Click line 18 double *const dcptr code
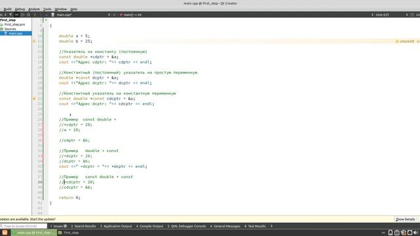This screenshot has height=236, width=420. (89, 77)
